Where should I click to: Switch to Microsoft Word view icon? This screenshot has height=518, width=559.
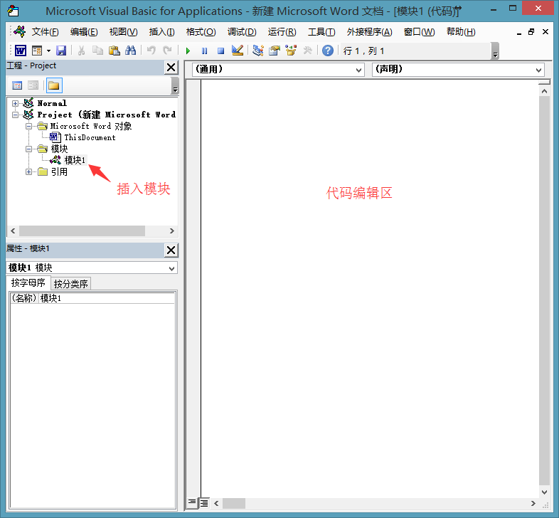[21, 51]
